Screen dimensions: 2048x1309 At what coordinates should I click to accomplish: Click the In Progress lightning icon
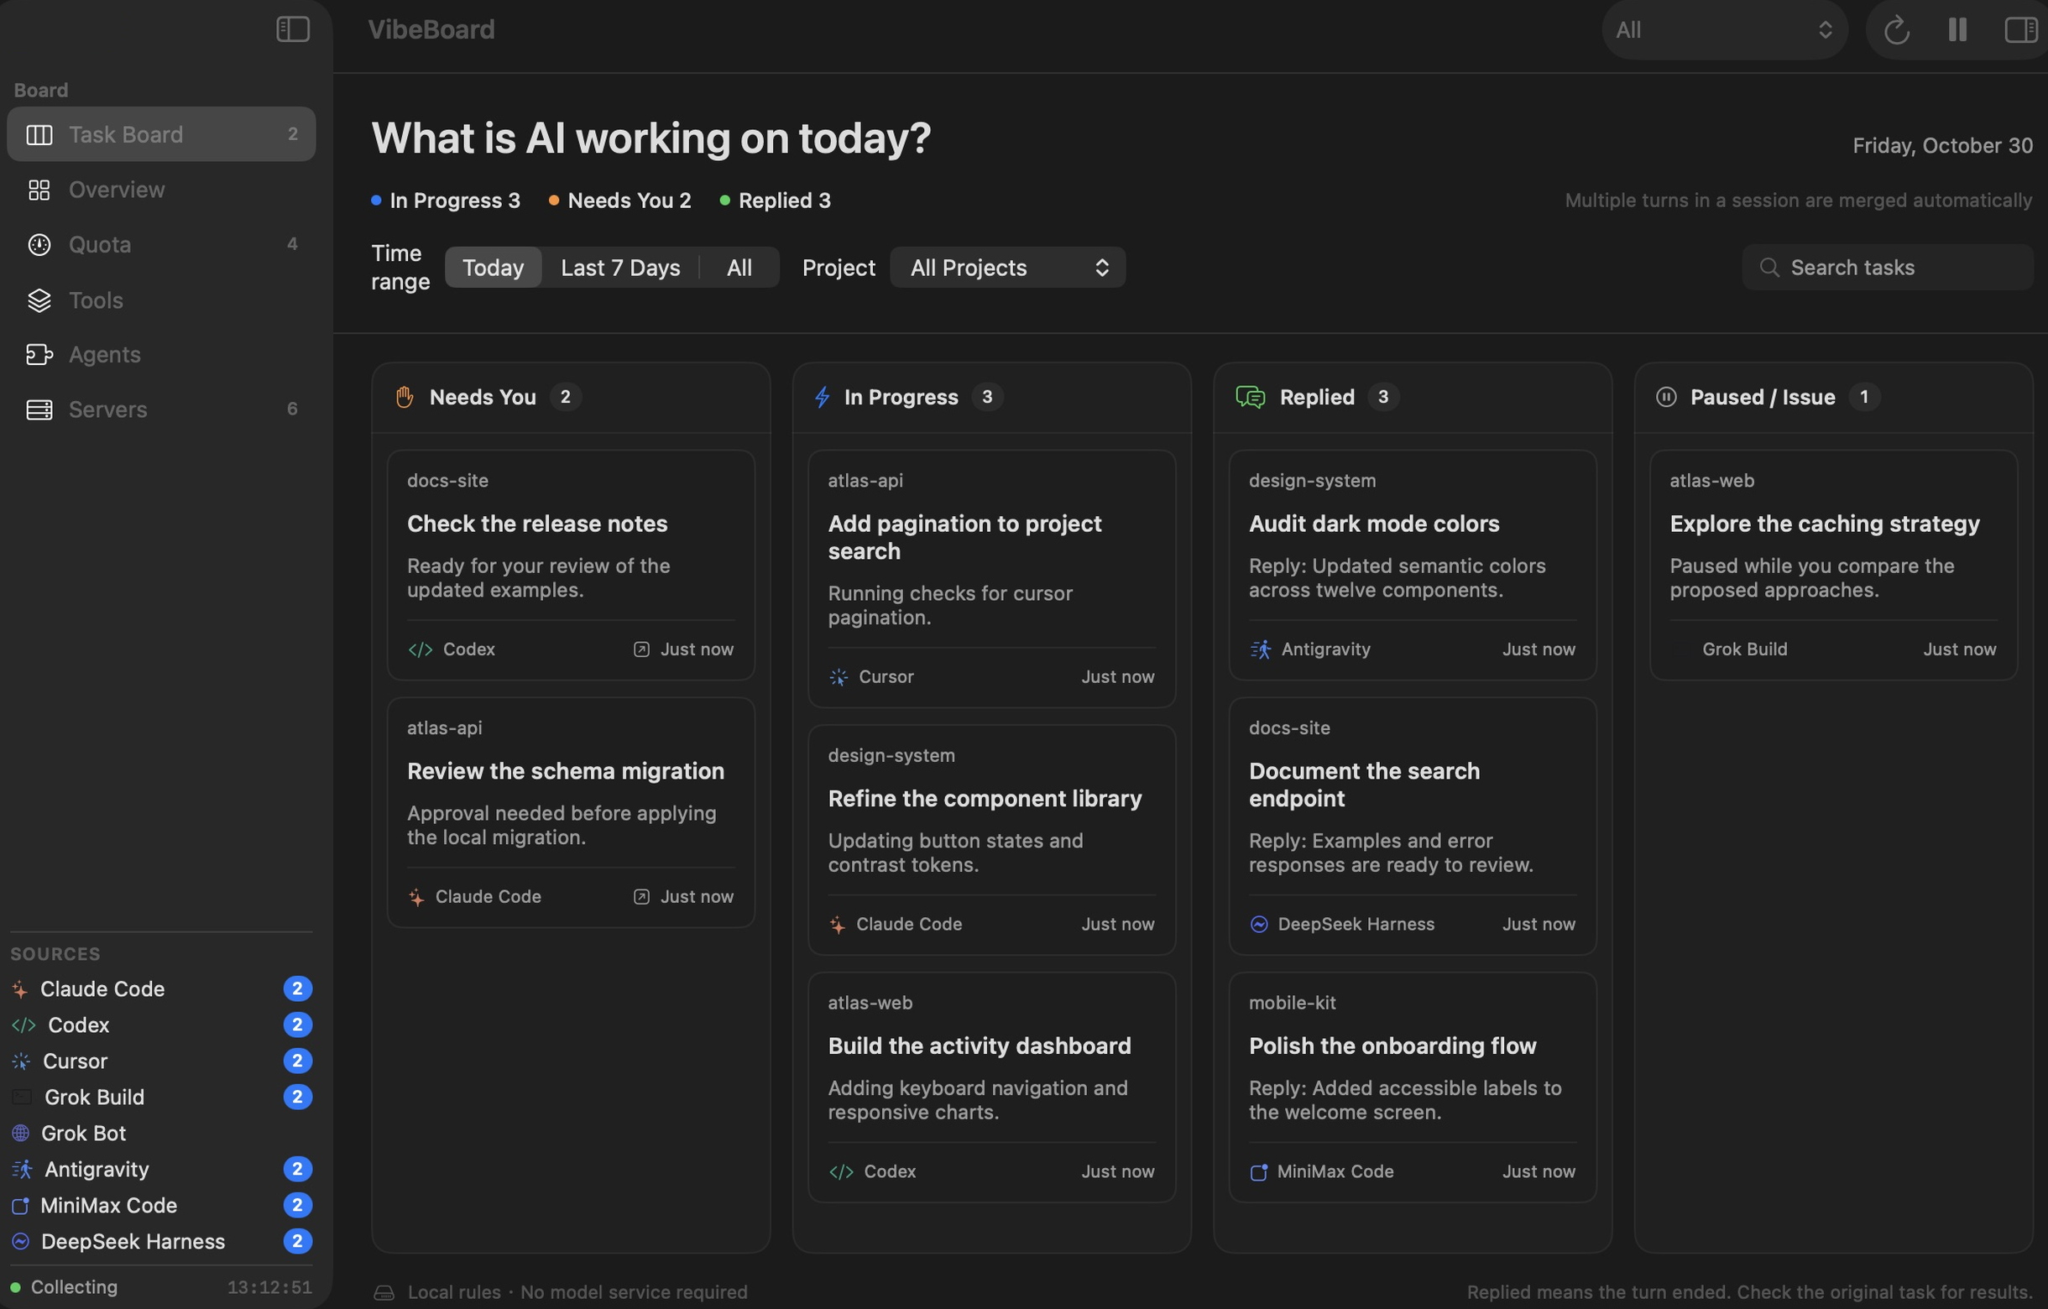tap(823, 397)
